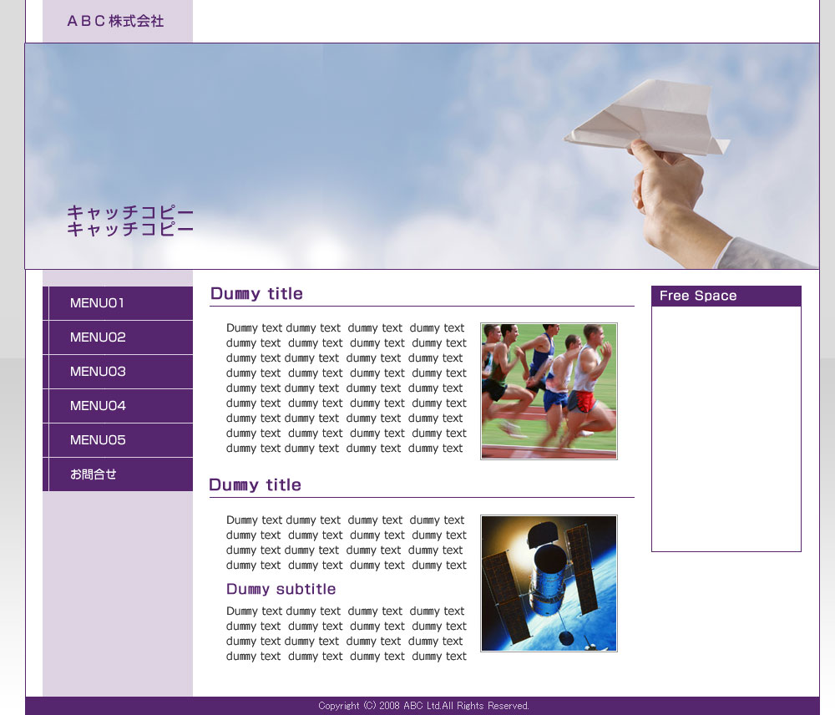Select MENU02 in the sidebar
This screenshot has height=715, width=835.
point(118,337)
